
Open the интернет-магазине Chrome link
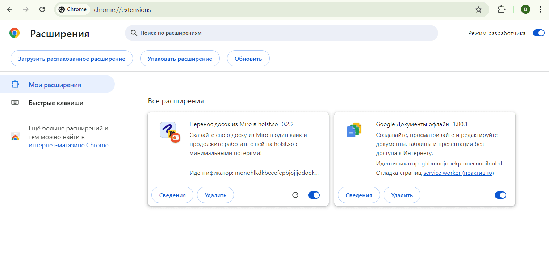68,145
